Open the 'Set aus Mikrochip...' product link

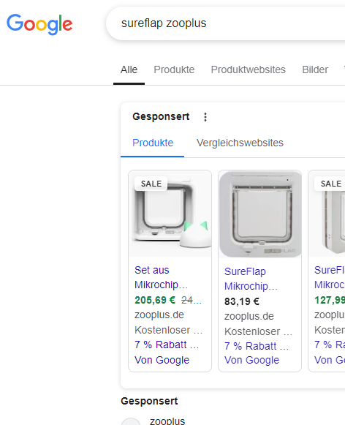pos(161,277)
